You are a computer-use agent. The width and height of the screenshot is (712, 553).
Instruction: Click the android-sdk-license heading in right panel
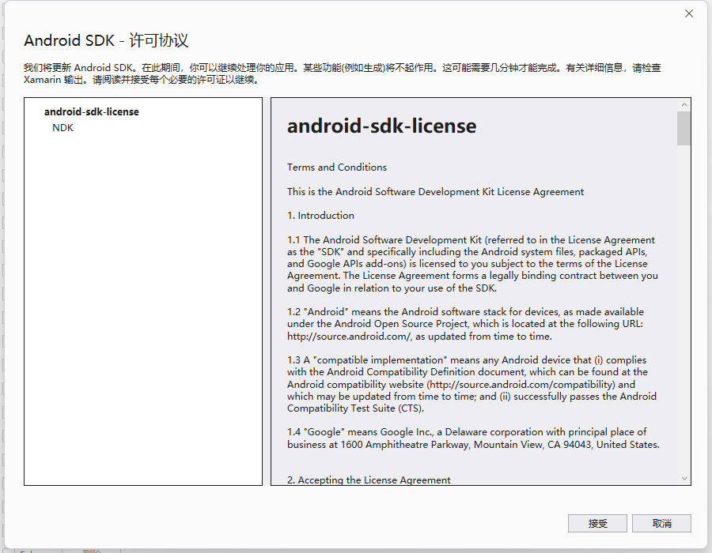point(382,125)
